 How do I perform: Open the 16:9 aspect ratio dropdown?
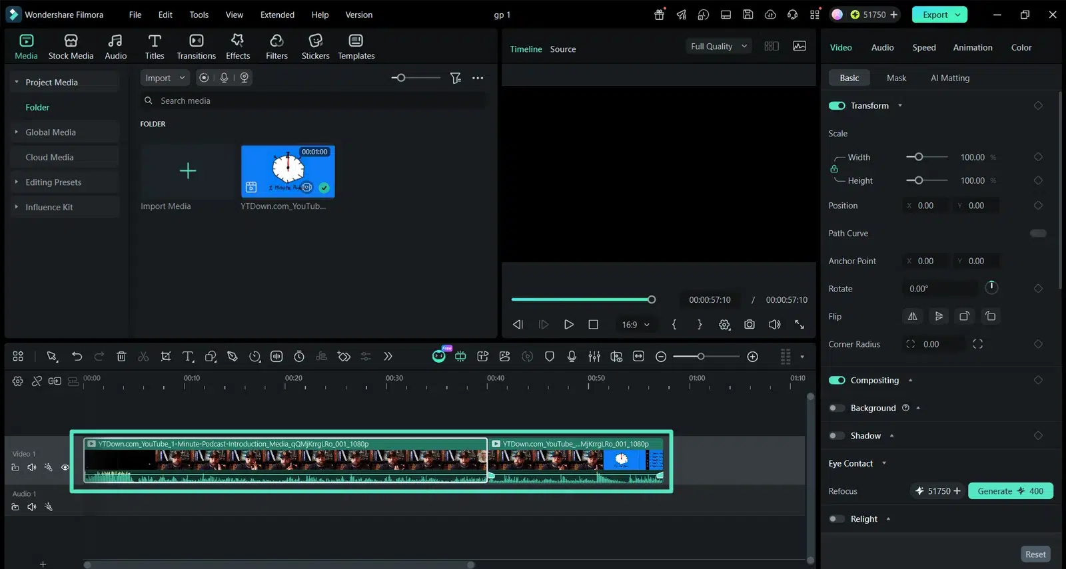pos(636,325)
